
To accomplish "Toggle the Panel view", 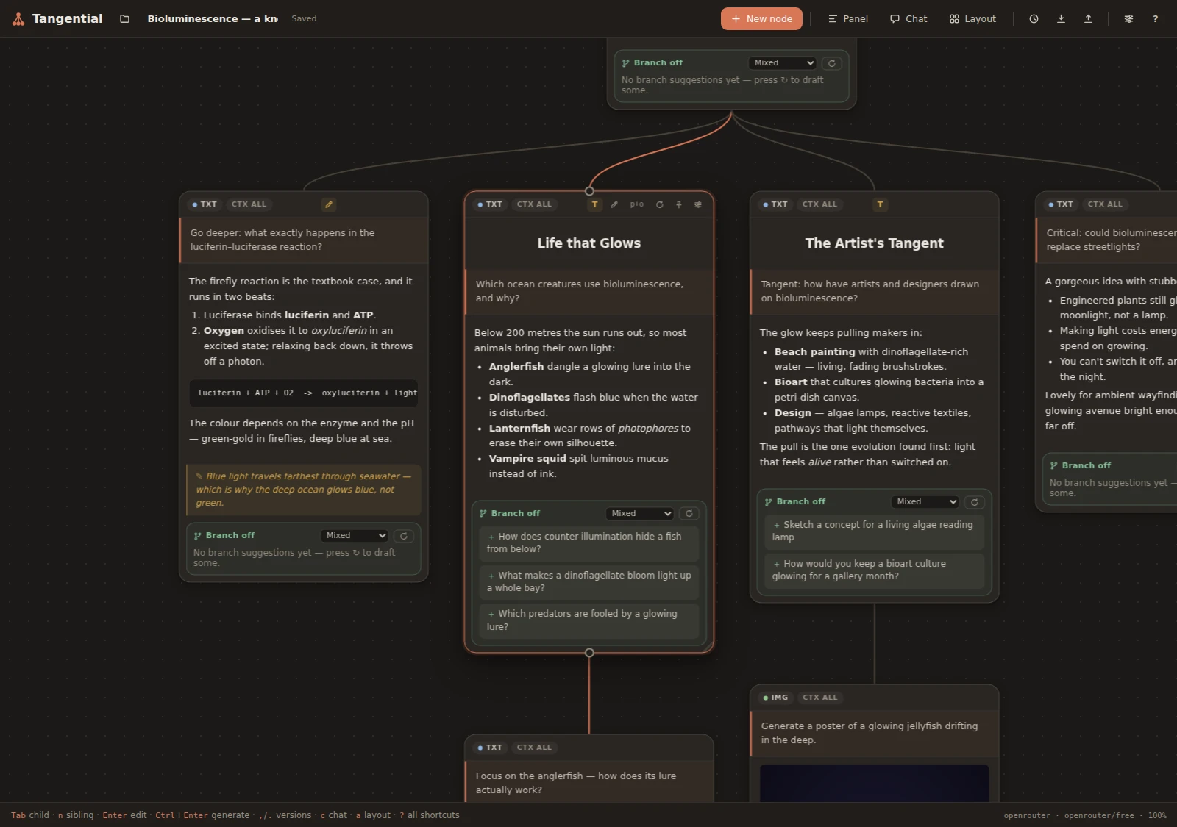I will coord(848,19).
